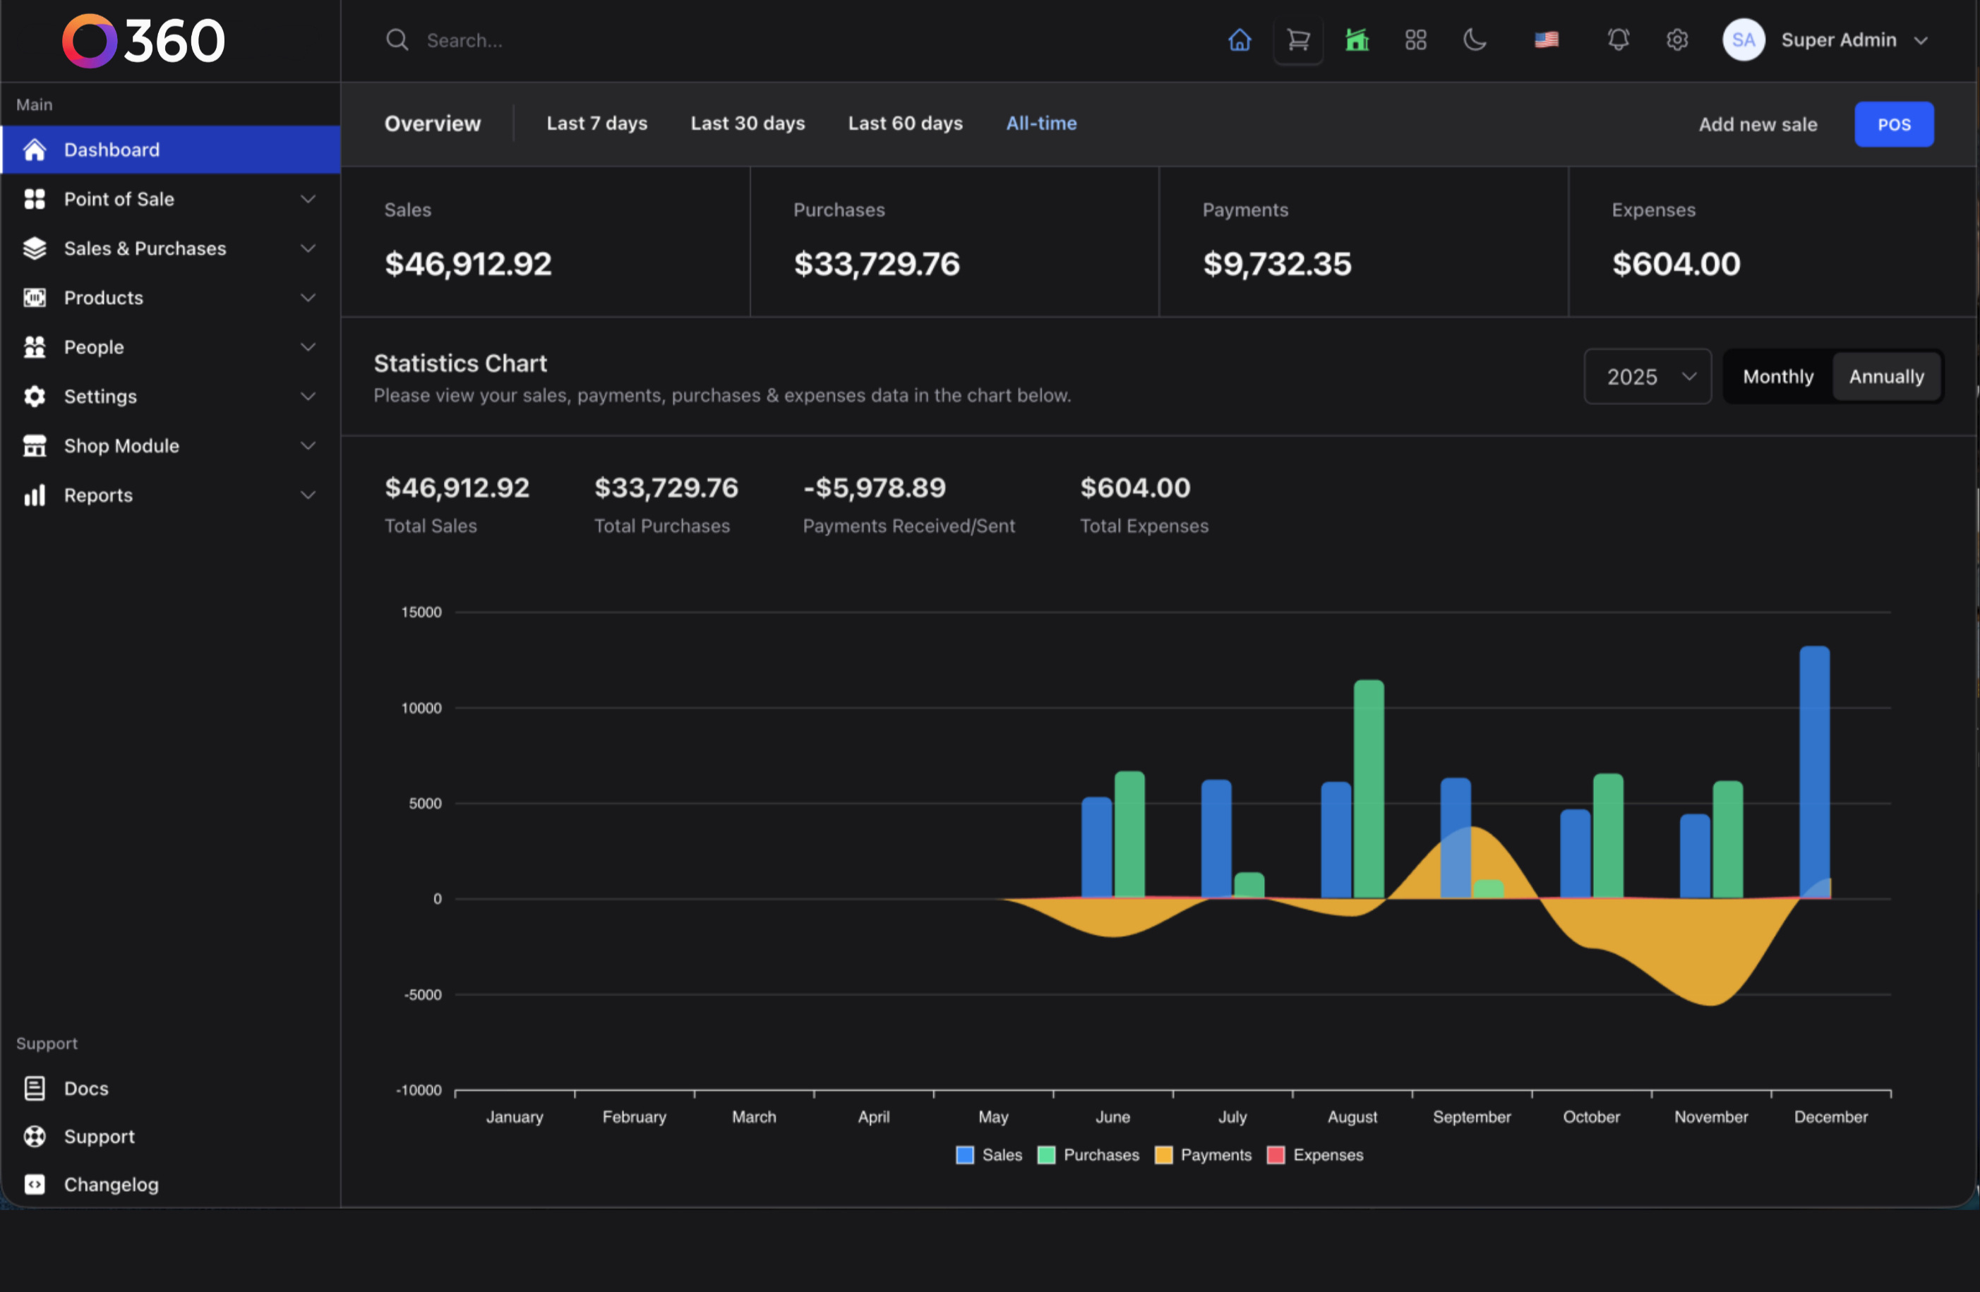Click the Point of Sale sidebar icon

click(x=34, y=200)
